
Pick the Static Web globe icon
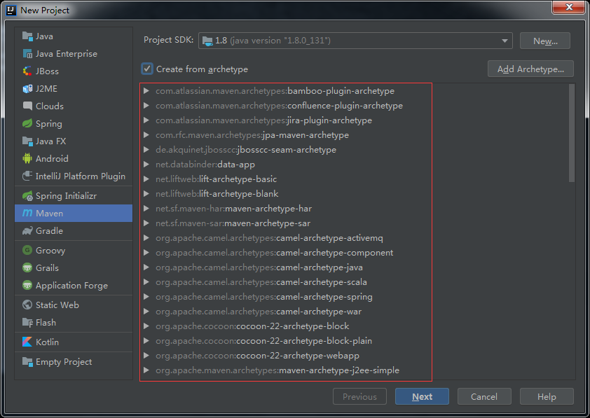[27, 305]
